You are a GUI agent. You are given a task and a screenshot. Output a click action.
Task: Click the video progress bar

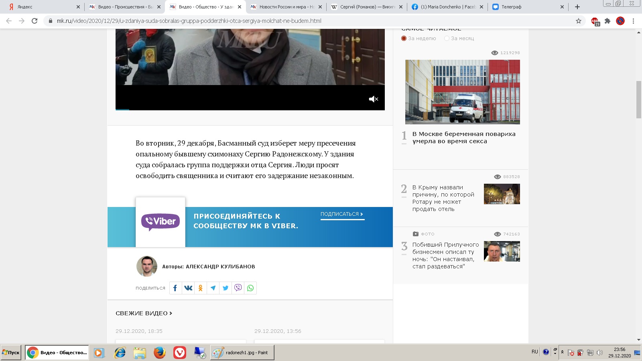pyautogui.click(x=250, y=109)
